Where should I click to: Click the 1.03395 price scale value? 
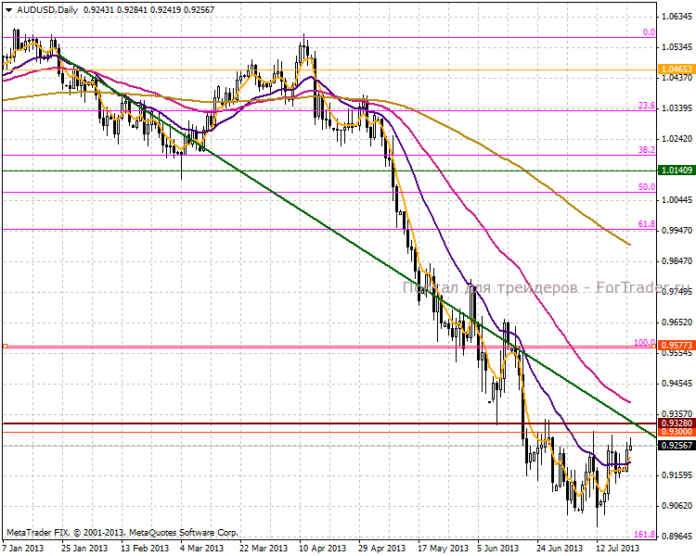[x=677, y=108]
